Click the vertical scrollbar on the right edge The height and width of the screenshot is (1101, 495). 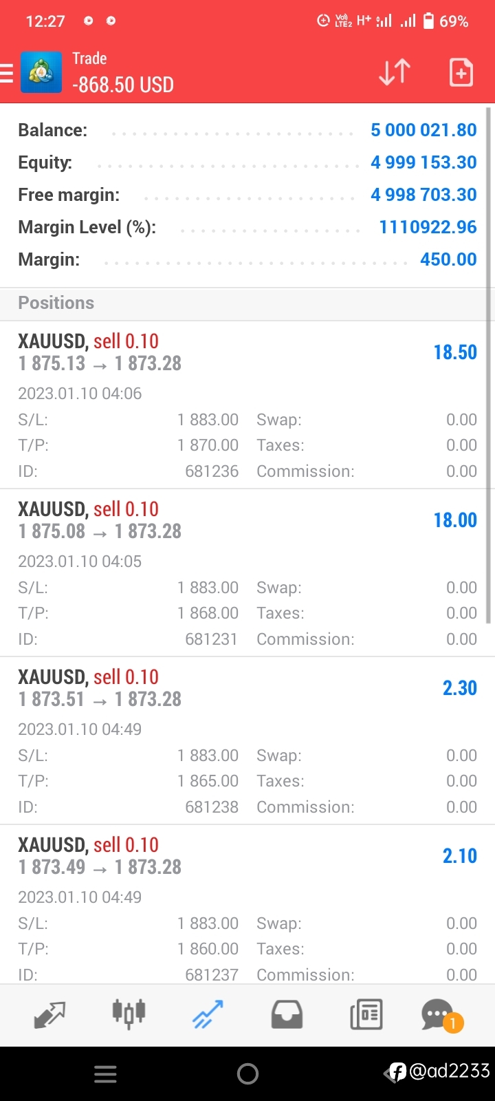point(489,365)
